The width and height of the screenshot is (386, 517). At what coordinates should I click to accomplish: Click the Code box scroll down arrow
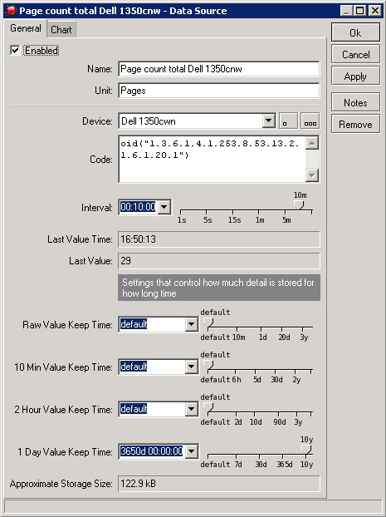click(x=312, y=175)
